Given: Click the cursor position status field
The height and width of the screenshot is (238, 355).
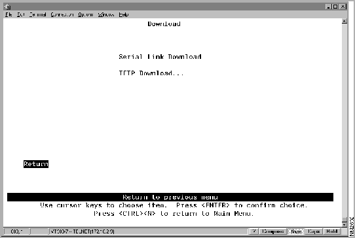Looking at the screenshot, I should click(x=17, y=231).
